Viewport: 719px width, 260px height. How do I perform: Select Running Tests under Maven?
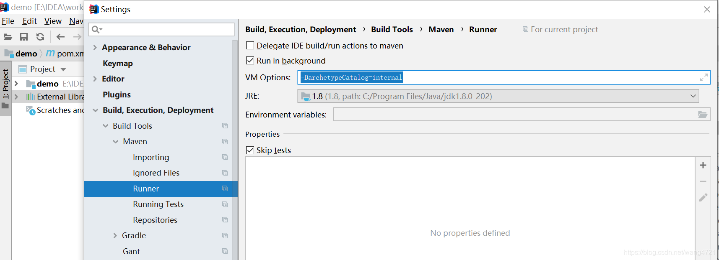tap(158, 204)
